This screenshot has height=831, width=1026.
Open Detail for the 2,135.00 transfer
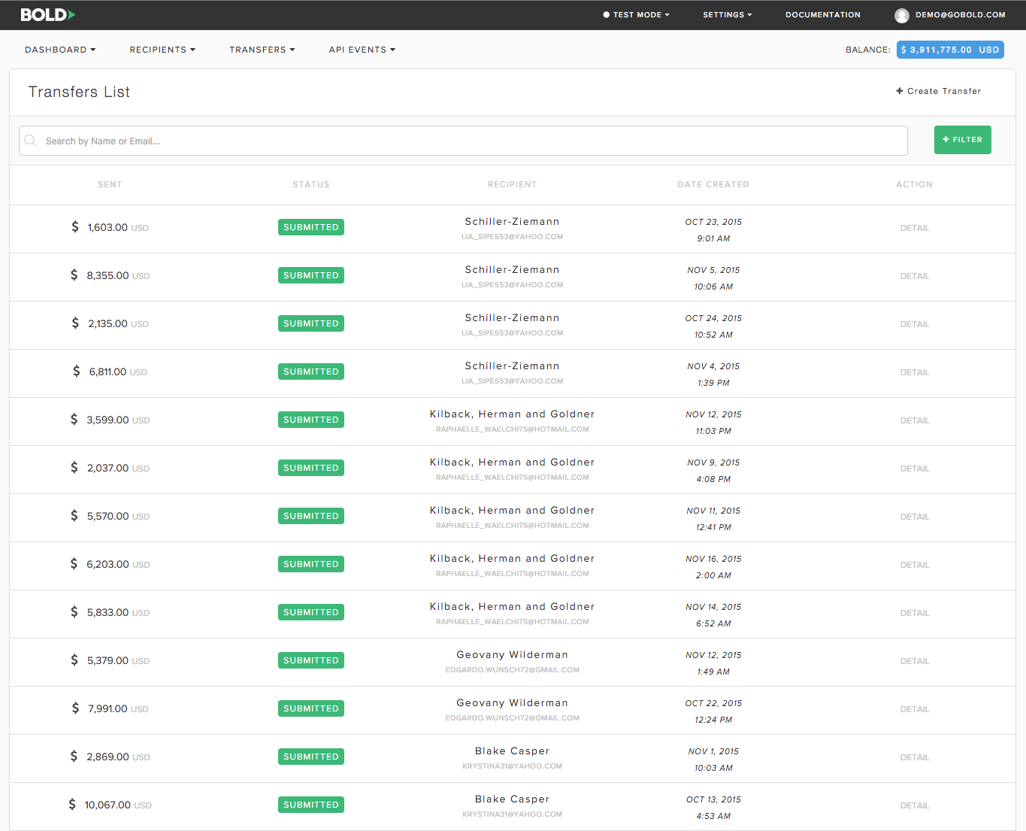915,324
